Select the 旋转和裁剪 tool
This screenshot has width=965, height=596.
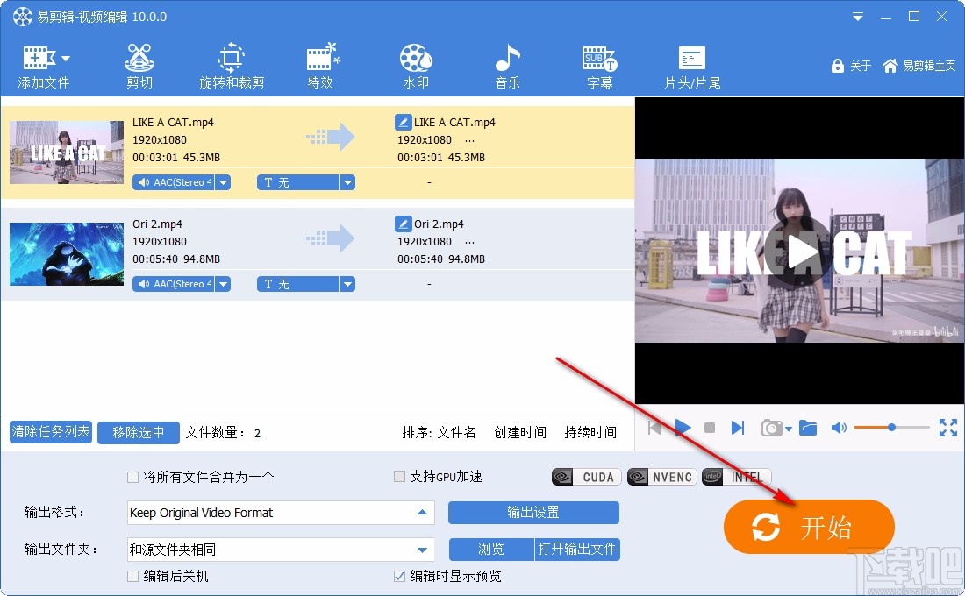[x=230, y=61]
